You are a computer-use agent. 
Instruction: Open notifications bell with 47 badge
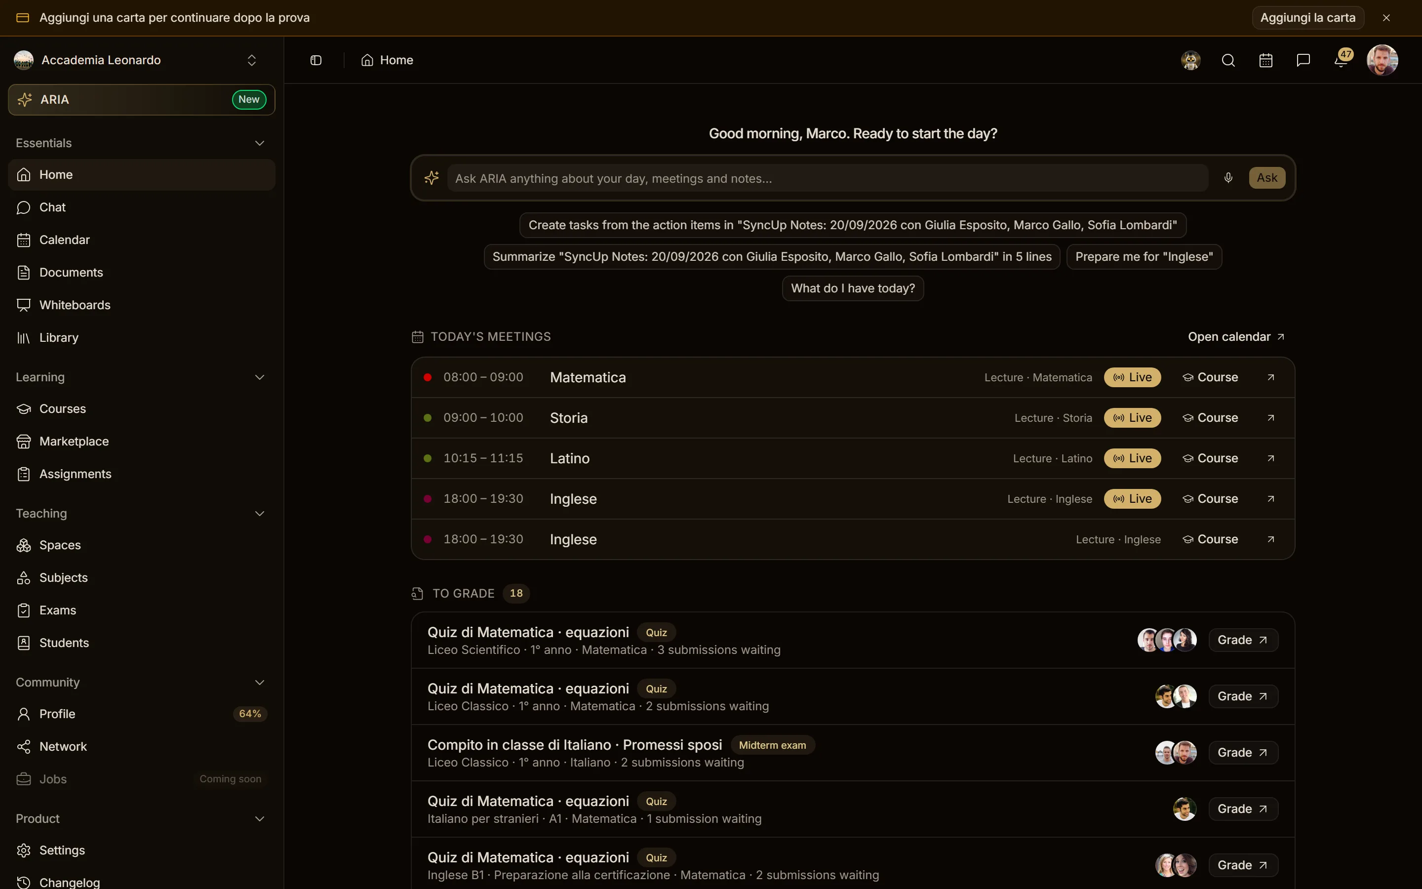coord(1342,60)
